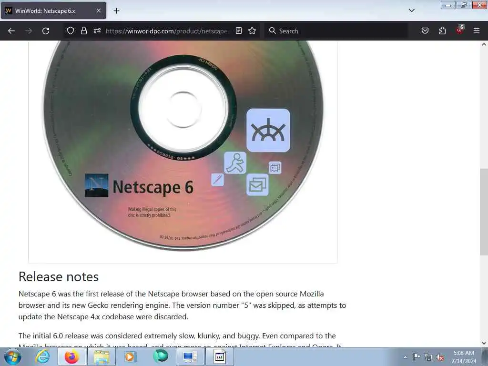Open the Extensions puzzle icon
The height and width of the screenshot is (366, 488).
click(x=442, y=30)
